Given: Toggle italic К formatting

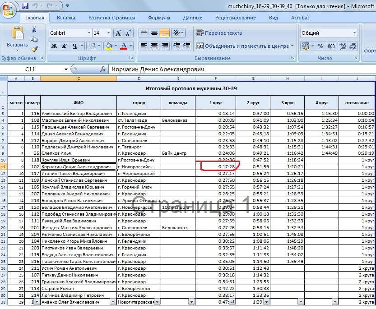Looking at the screenshot, I should tap(65, 46).
